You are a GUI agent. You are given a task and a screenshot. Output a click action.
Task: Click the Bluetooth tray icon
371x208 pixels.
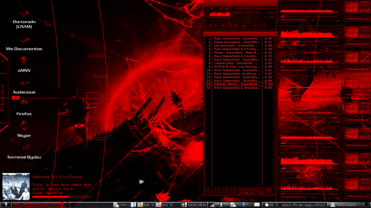[x=221, y=205]
